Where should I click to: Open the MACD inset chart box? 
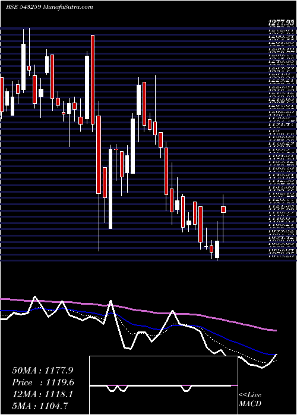coord(163,385)
